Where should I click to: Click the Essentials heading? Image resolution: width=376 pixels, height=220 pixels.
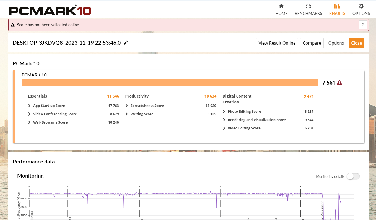pos(37,96)
